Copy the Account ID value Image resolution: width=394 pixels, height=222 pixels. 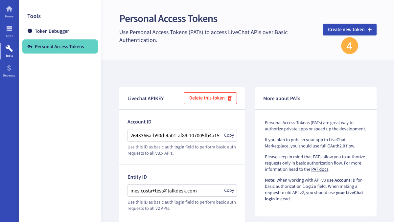(x=229, y=135)
